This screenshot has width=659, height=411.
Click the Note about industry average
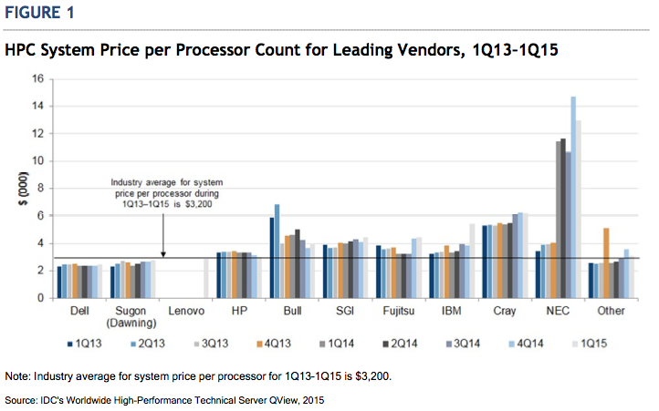pos(198,376)
